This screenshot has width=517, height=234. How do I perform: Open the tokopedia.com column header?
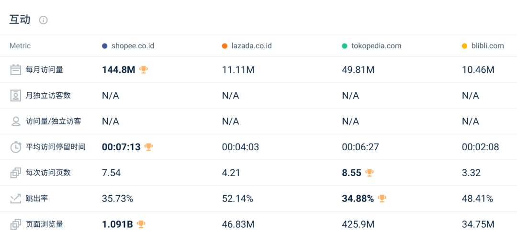(x=371, y=46)
